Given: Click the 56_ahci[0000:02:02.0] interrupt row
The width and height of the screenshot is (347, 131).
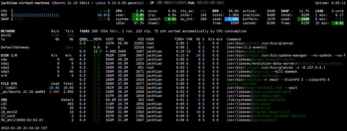Looking at the screenshot, I should point(37,120).
